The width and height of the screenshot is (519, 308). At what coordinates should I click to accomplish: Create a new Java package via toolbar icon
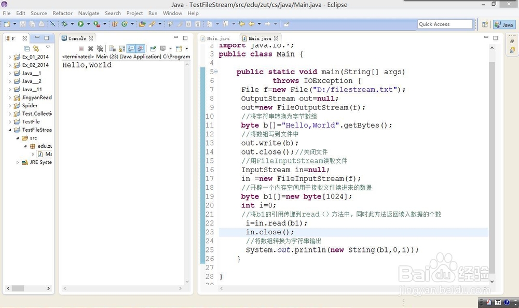[x=115, y=24]
